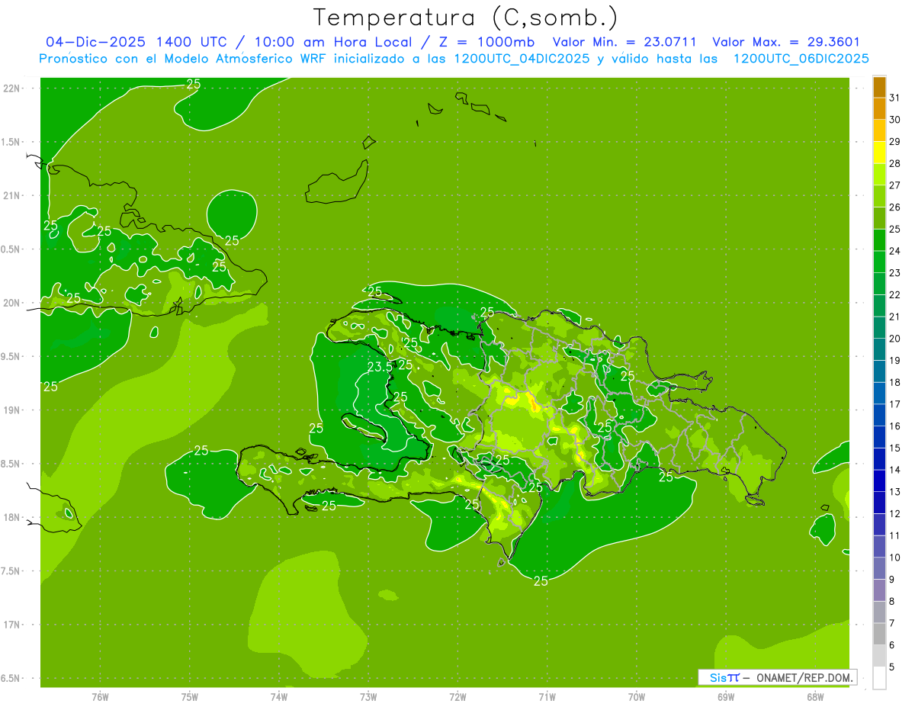Click the '21N' latitude axis label
The height and width of the screenshot is (707, 915).
coord(11,196)
